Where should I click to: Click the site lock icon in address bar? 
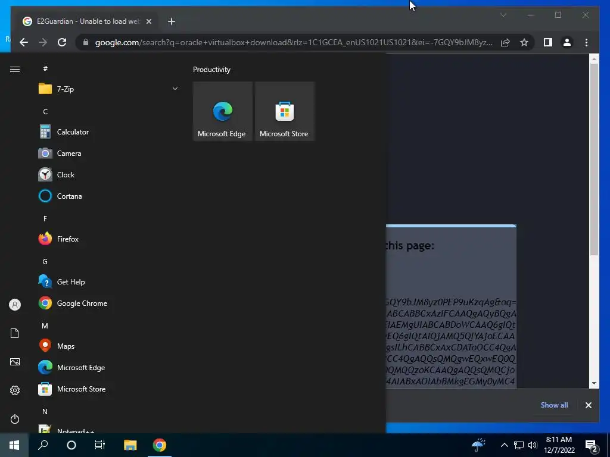[86, 42]
